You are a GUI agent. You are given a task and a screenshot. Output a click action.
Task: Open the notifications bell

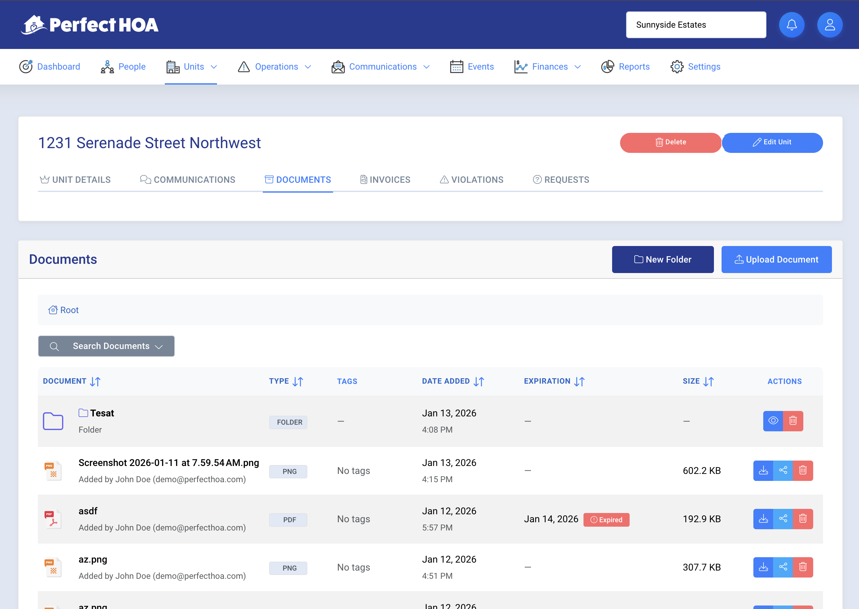(x=792, y=25)
